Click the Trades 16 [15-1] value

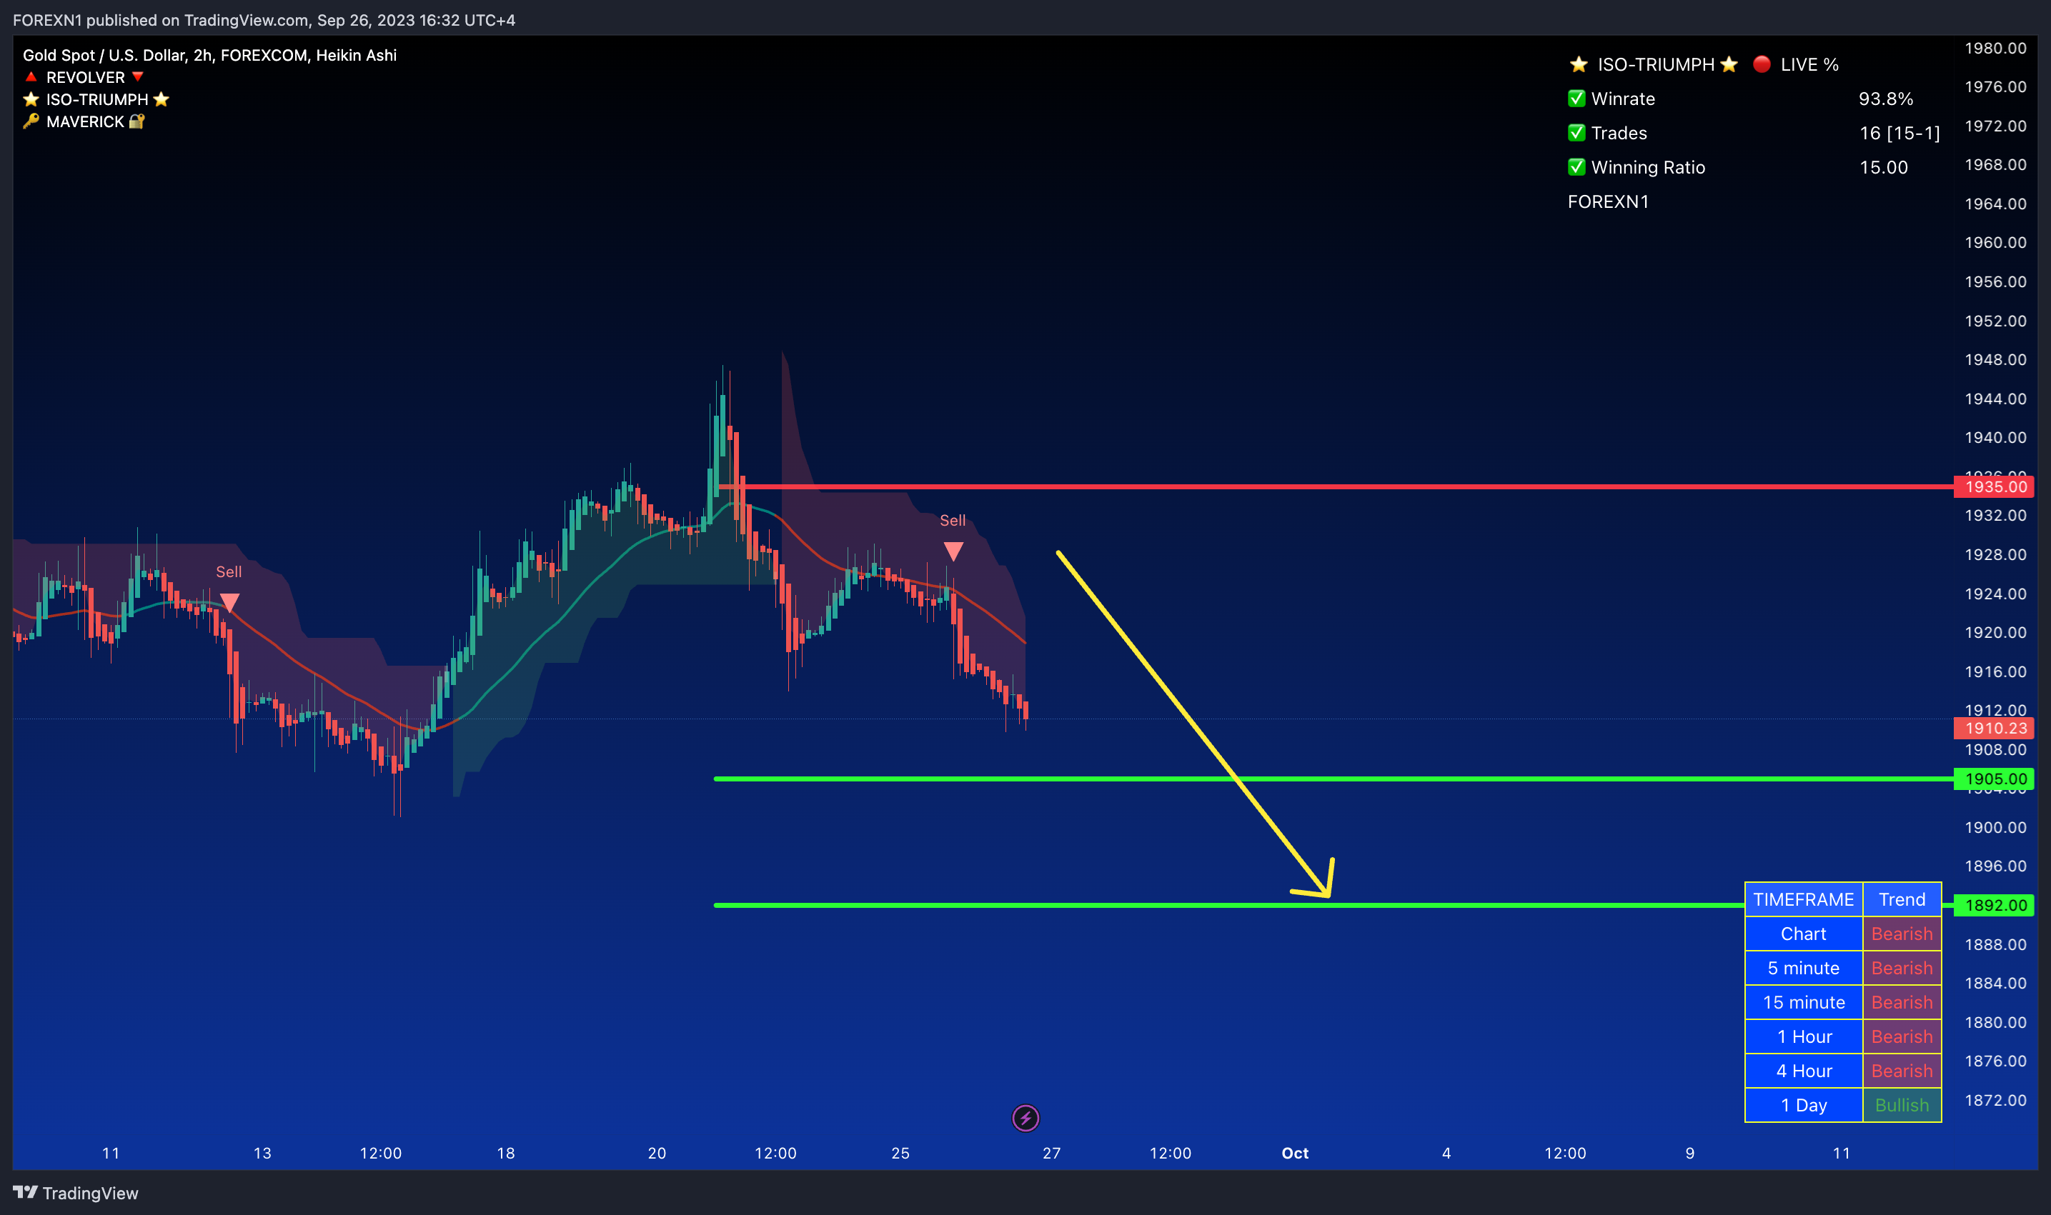tap(1899, 133)
